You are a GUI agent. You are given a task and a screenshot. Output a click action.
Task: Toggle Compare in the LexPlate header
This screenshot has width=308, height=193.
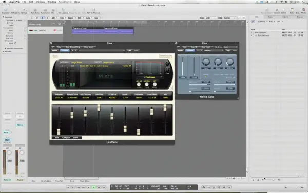(x=65, y=50)
